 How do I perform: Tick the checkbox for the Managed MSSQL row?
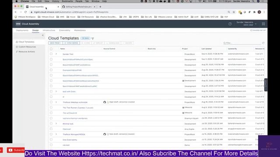click(51, 134)
